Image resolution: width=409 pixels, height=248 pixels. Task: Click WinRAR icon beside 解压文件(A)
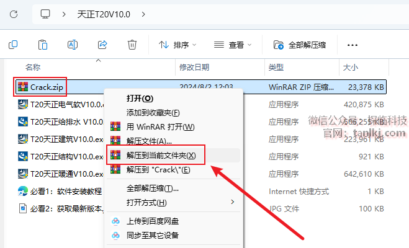point(115,140)
